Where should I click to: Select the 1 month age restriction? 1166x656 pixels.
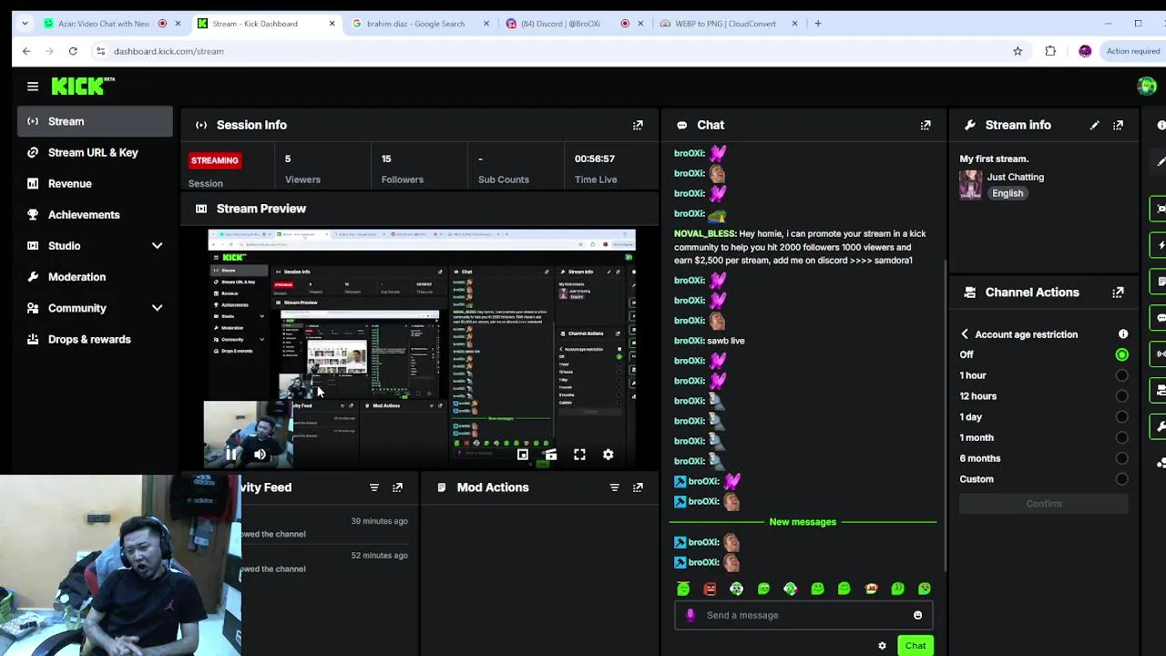coord(1121,437)
